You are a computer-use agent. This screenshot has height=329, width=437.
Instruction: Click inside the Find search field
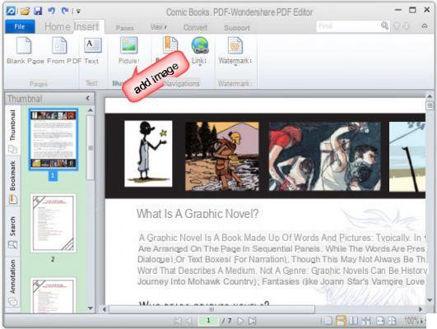(348, 26)
